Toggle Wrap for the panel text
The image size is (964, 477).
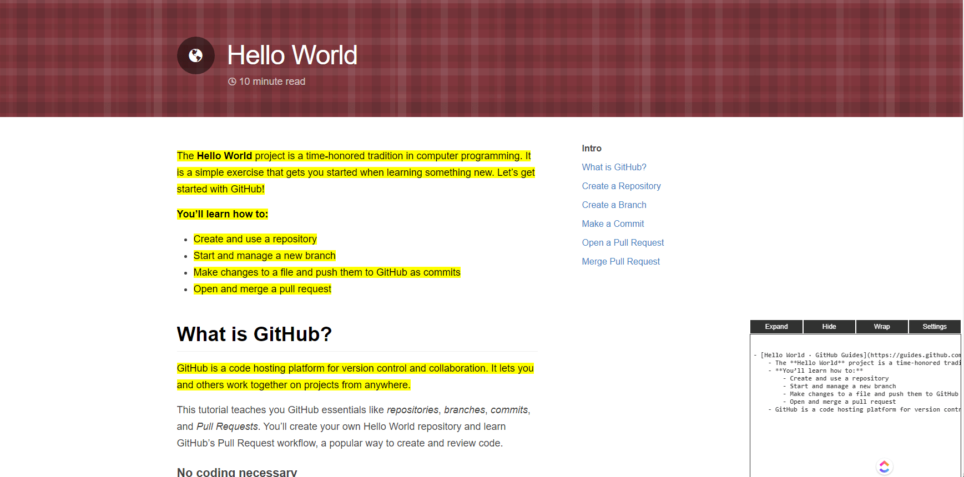[881, 327]
